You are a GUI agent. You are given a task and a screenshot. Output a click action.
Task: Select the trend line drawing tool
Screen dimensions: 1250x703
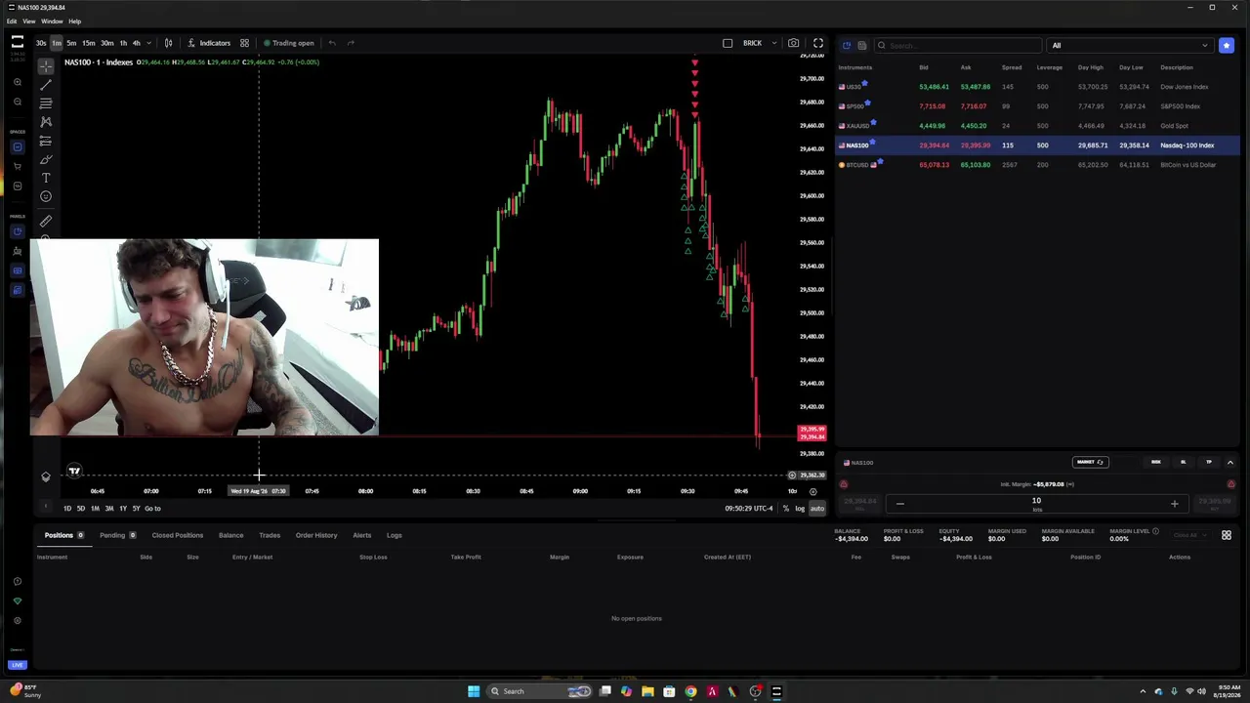click(46, 85)
